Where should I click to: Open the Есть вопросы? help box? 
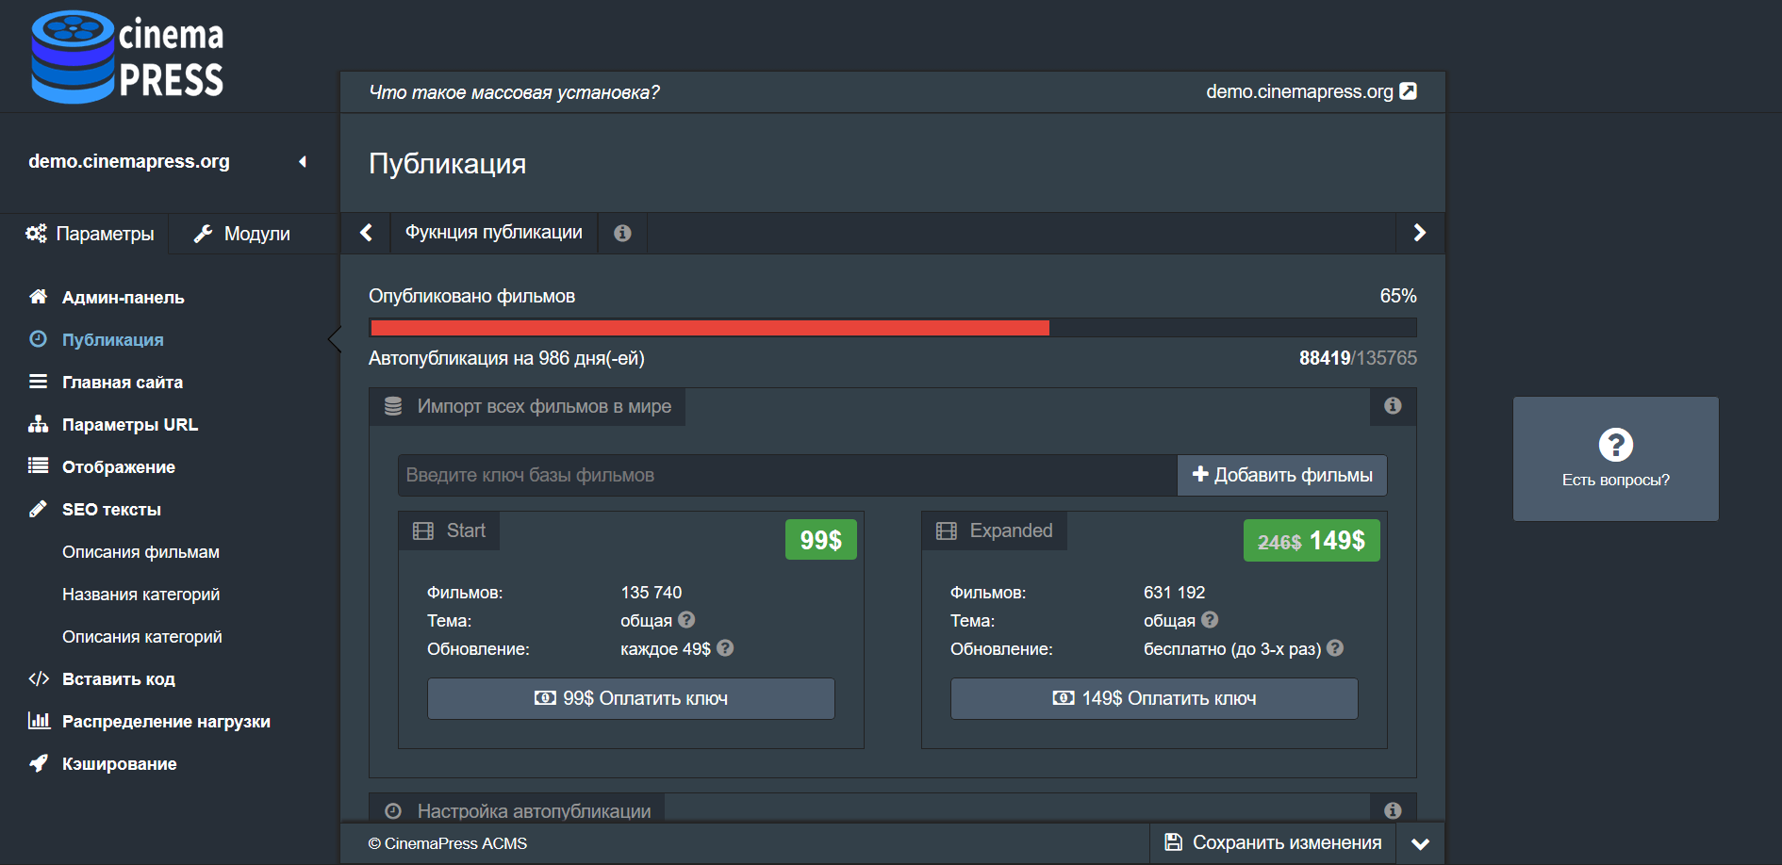point(1615,459)
